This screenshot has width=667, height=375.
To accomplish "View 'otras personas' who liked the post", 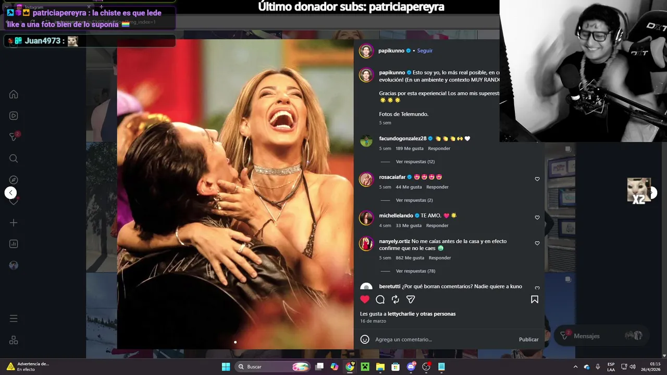I will click(x=439, y=314).
